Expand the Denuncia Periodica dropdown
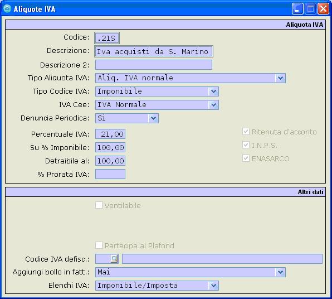332x299 pixels. (153, 118)
